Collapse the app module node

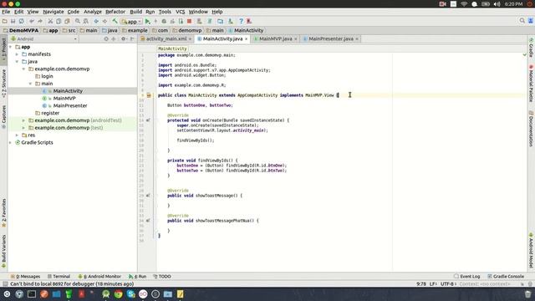(x=11, y=47)
